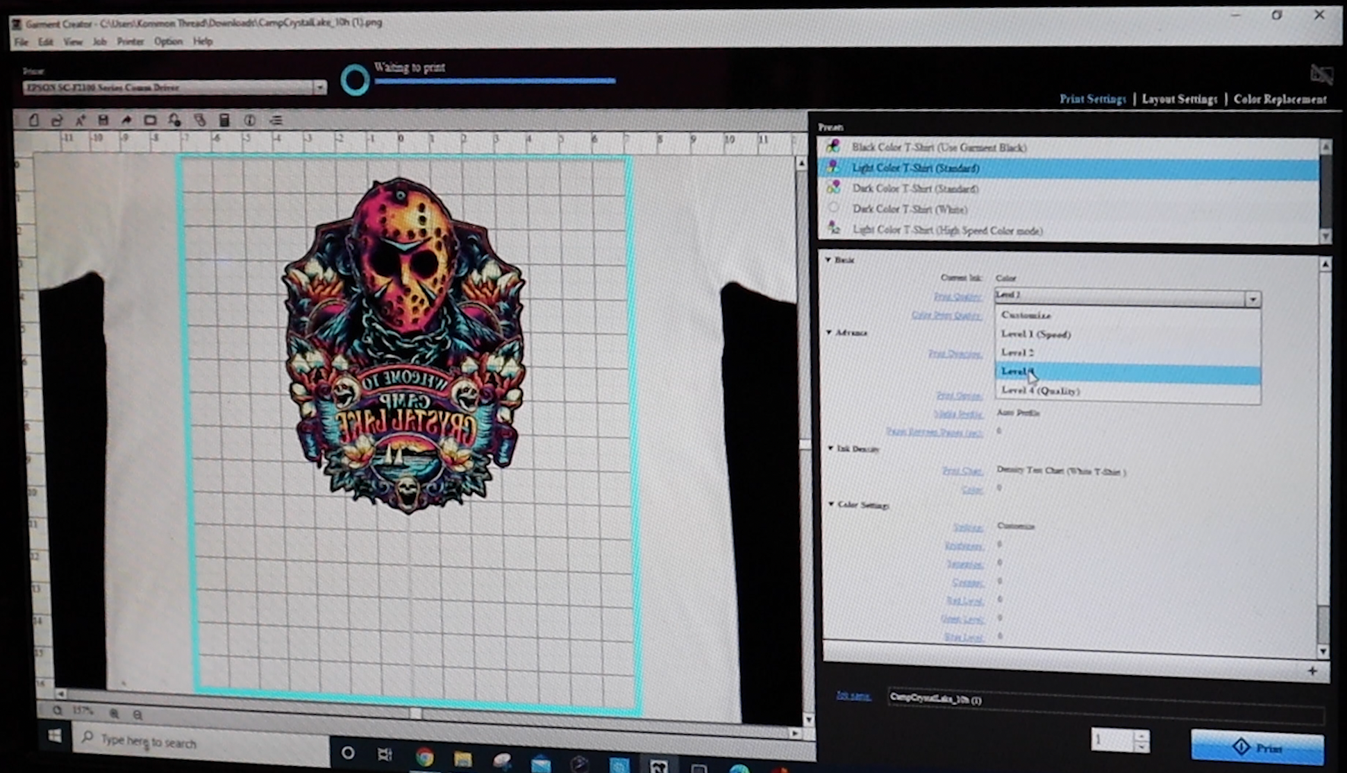The height and width of the screenshot is (773, 1347).
Task: Click the information (i) toolbar icon
Action: [x=249, y=121]
